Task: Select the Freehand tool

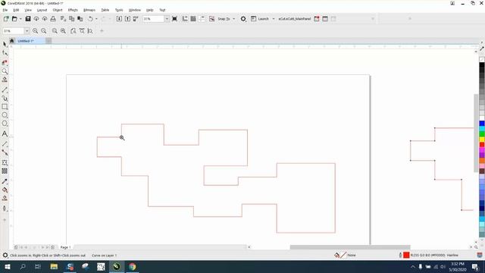Action: 5,89
